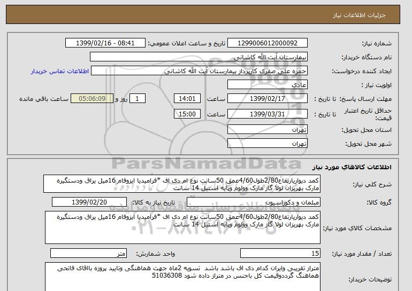
Task: Click the ایجاد کننده درخواست label
Action: (x=362, y=71)
